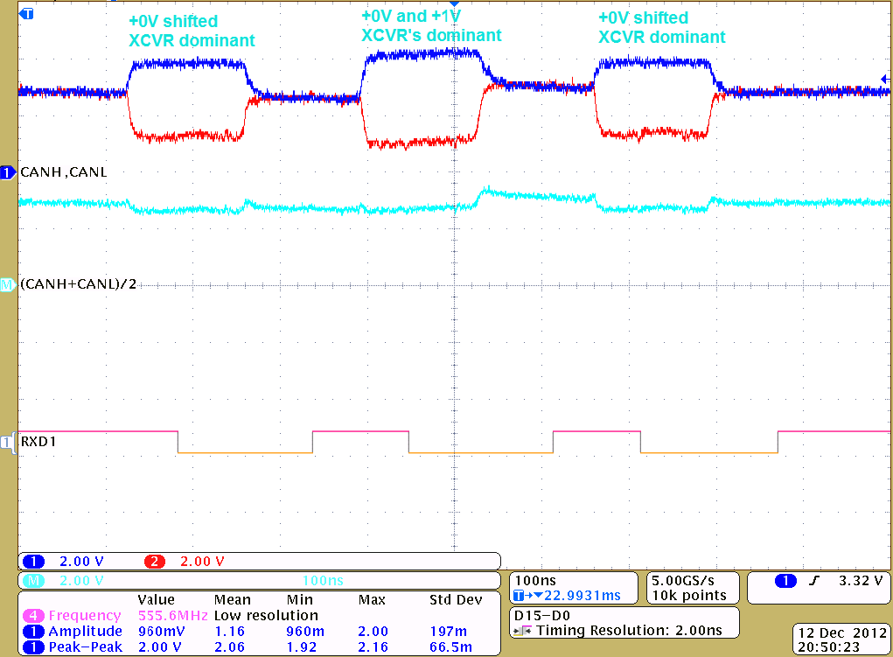Click the Amplitude measurement label
Image resolution: width=893 pixels, height=657 pixels.
(85, 632)
